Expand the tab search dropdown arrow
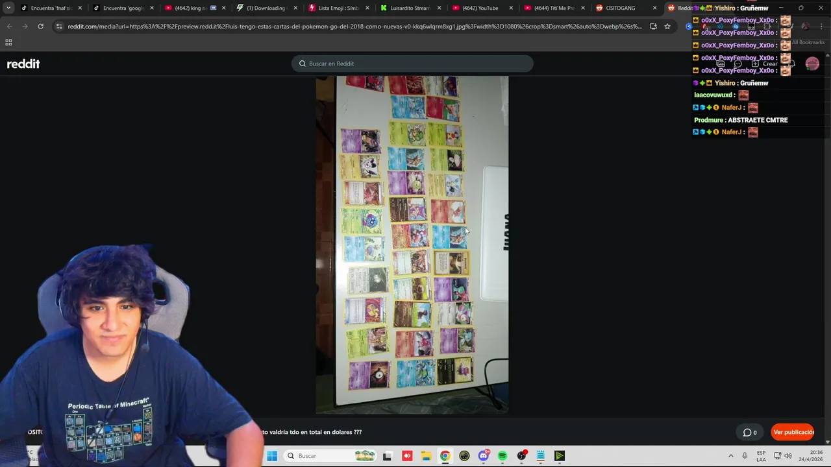Image resolution: width=831 pixels, height=467 pixels. (8, 8)
